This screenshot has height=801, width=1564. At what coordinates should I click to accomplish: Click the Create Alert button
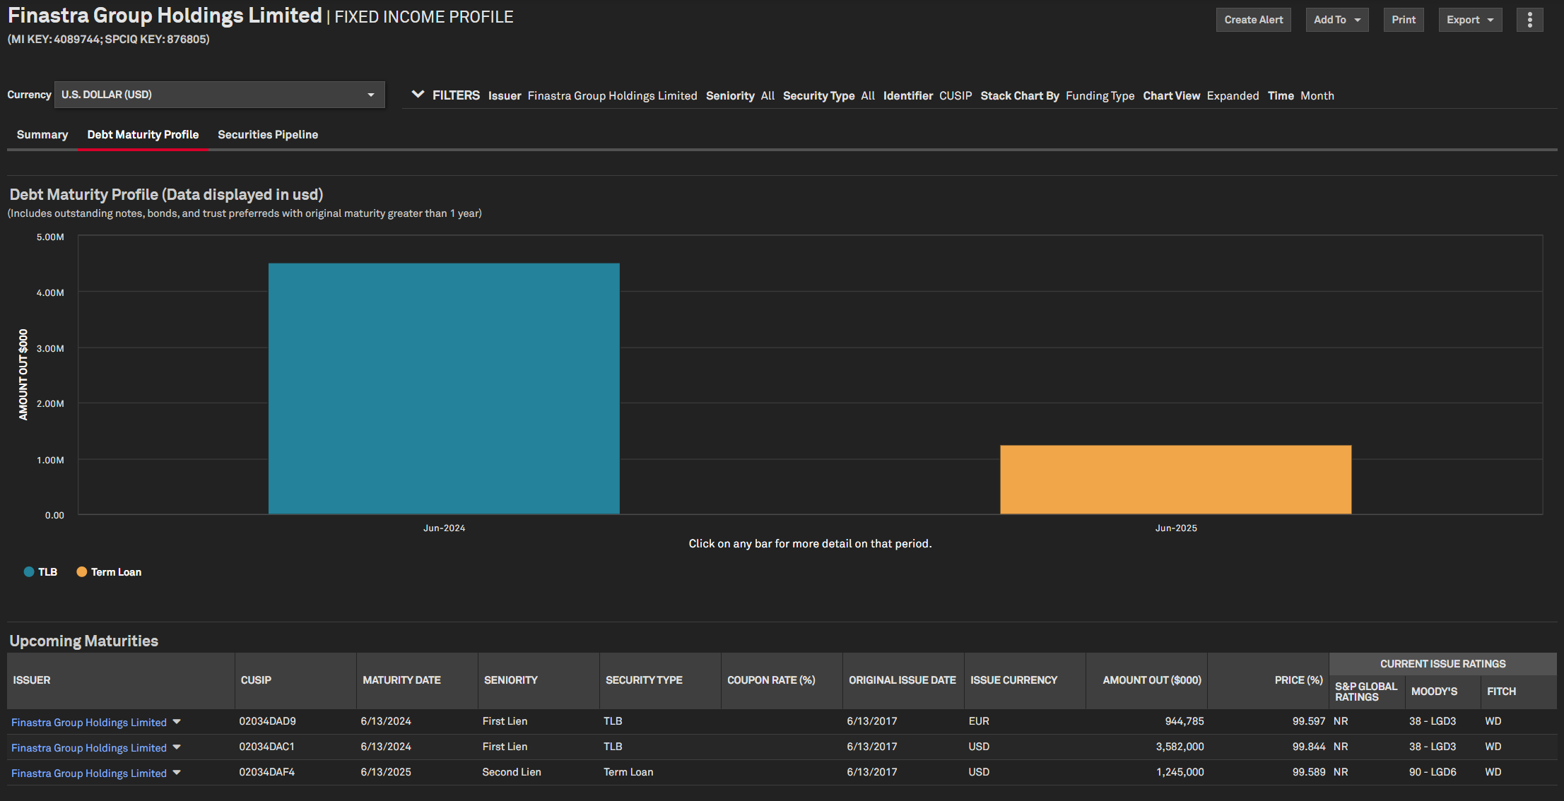tap(1253, 20)
